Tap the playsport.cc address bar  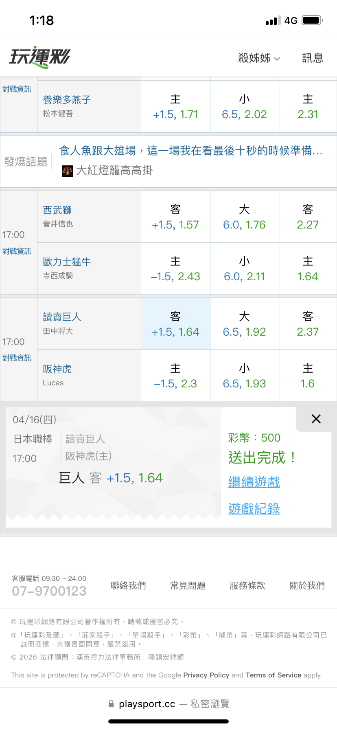tap(168, 704)
